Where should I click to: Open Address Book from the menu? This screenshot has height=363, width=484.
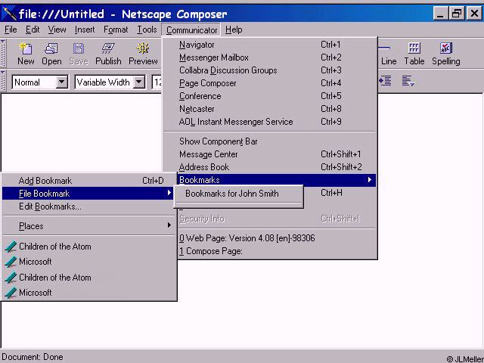click(x=270, y=167)
